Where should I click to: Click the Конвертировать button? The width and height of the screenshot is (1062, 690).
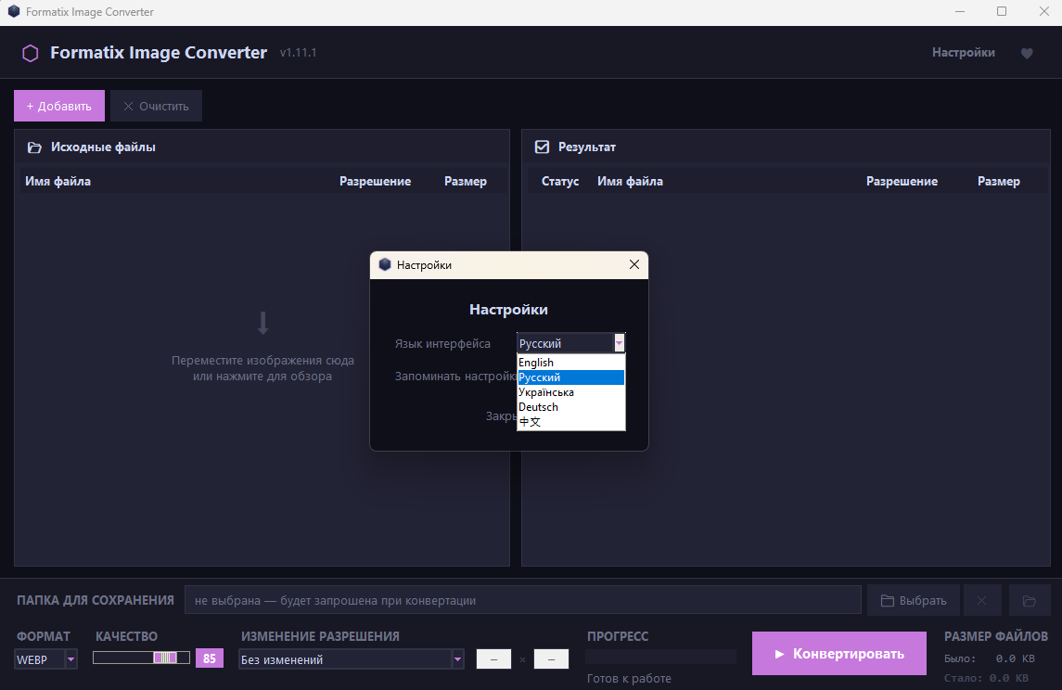(839, 654)
